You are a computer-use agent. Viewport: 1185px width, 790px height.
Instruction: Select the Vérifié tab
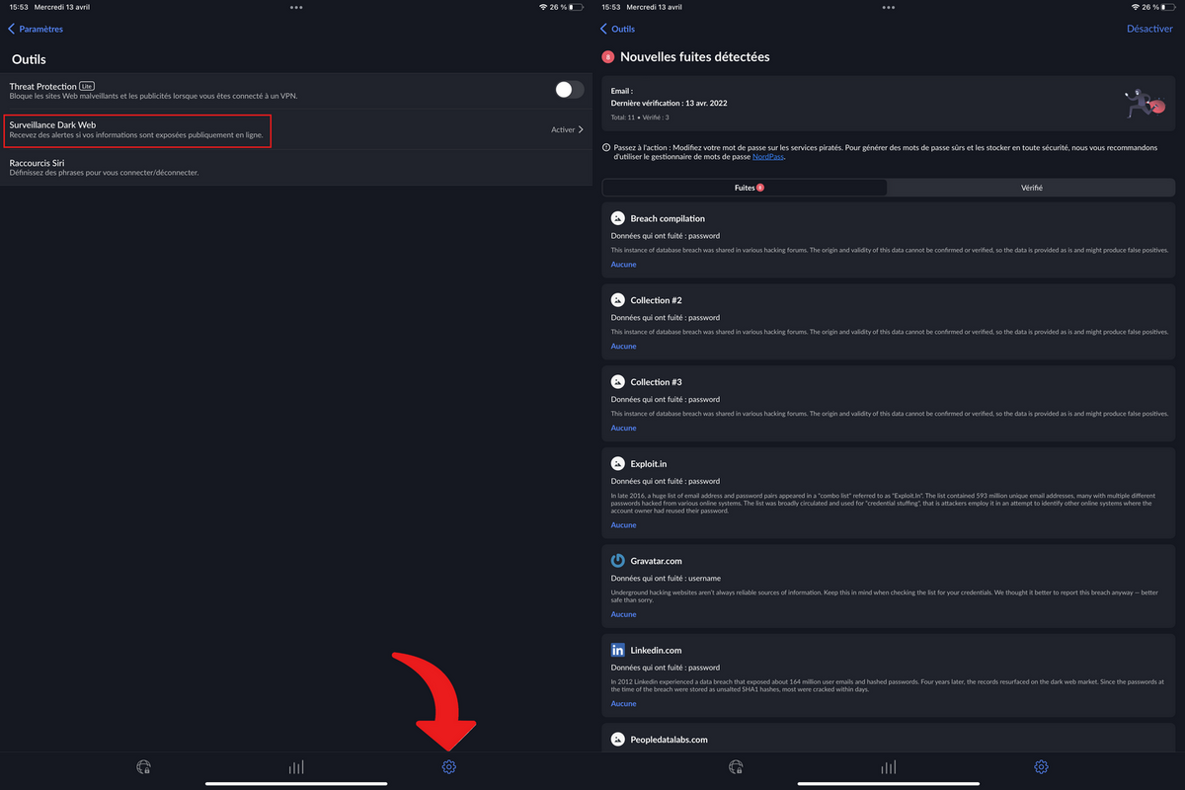pyautogui.click(x=1031, y=188)
